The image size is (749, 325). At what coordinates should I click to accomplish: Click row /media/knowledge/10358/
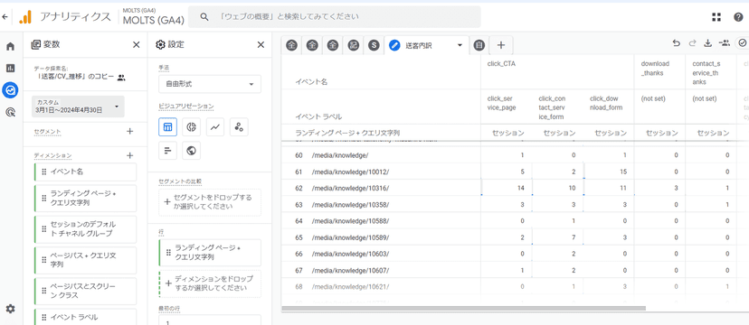[x=515, y=204]
